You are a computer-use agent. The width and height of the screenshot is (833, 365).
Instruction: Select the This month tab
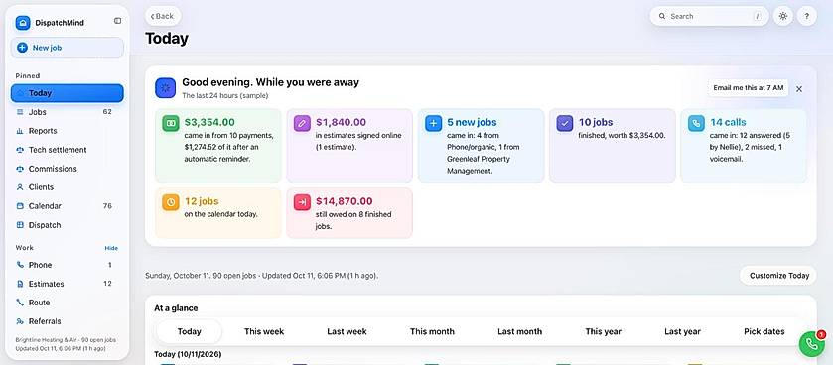tap(432, 331)
